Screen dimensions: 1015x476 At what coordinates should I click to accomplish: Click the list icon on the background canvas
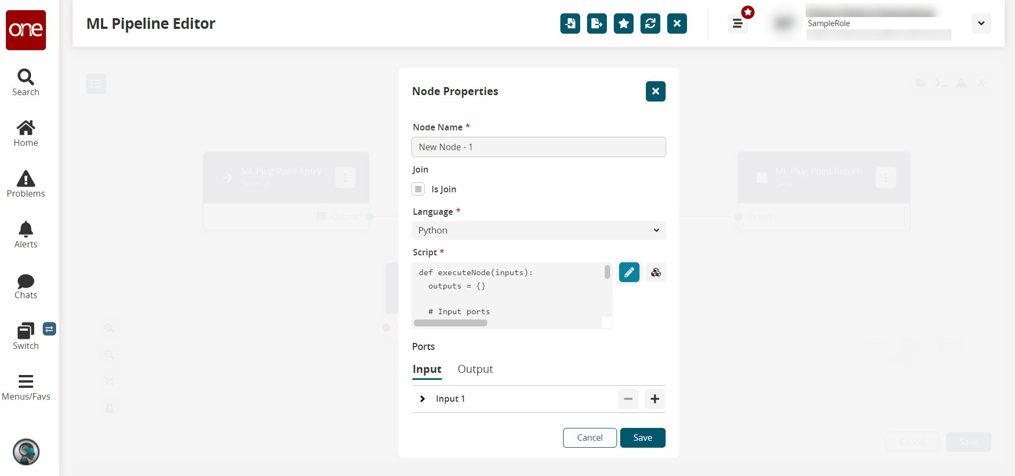96,84
